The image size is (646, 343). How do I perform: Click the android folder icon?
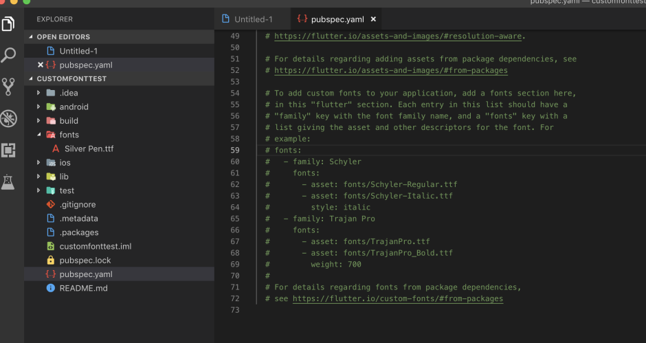51,107
